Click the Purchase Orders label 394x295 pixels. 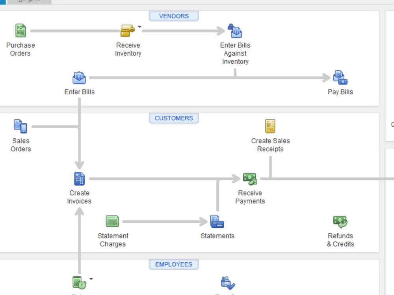point(20,49)
